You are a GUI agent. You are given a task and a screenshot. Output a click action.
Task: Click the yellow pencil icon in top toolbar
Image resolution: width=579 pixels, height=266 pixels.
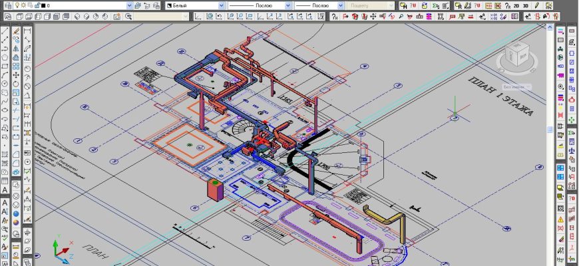(x=536, y=5)
